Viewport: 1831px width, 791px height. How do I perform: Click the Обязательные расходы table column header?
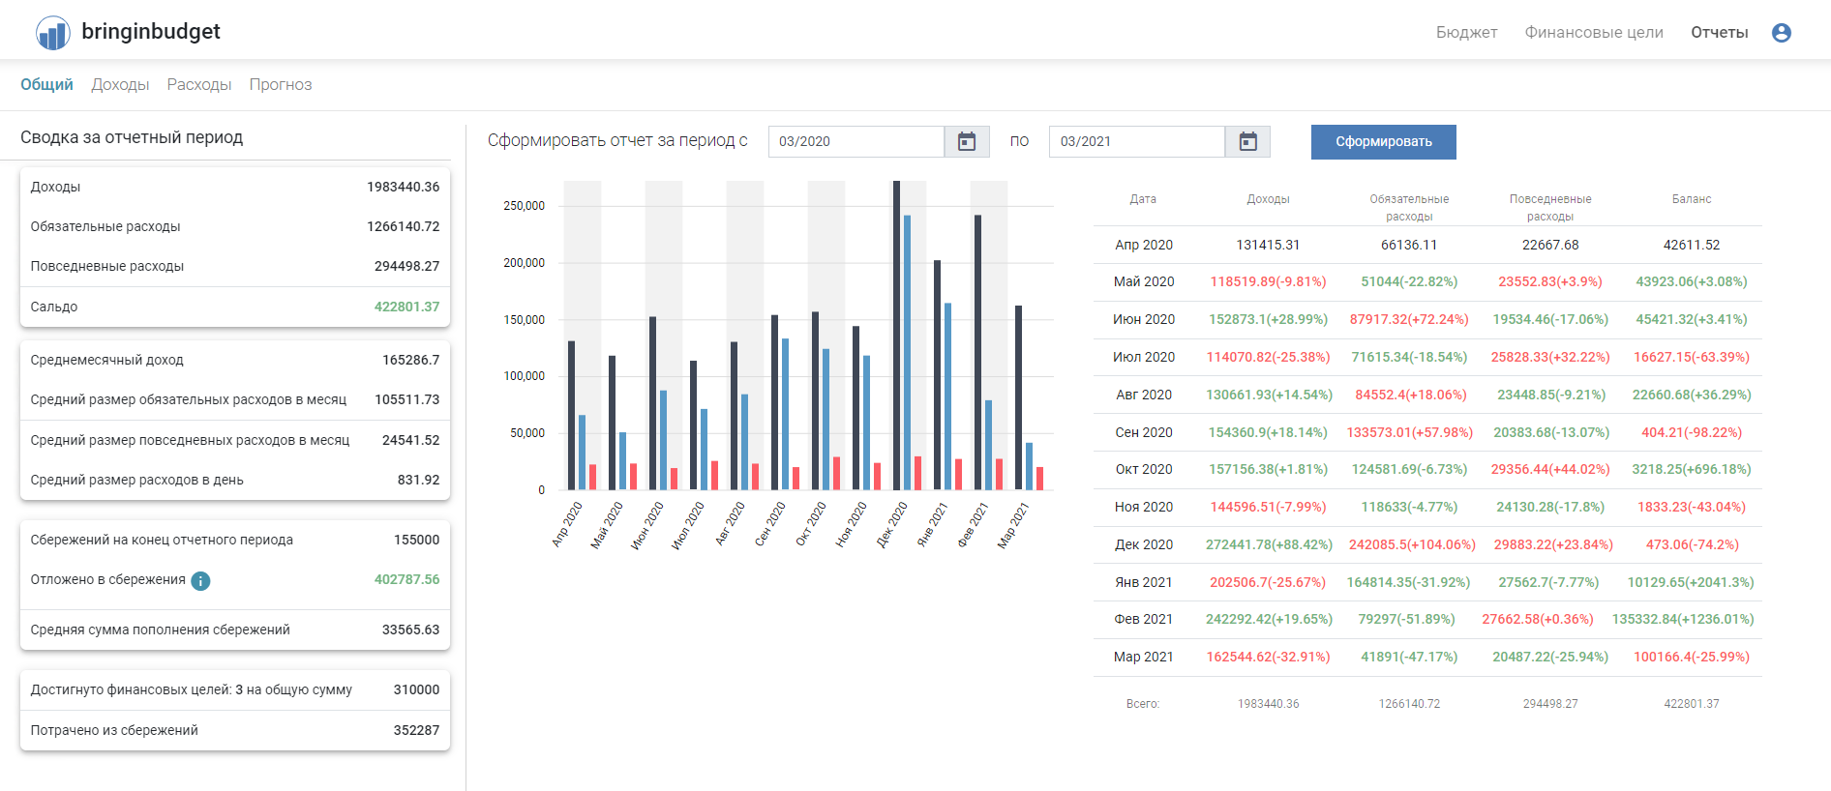[1409, 208]
